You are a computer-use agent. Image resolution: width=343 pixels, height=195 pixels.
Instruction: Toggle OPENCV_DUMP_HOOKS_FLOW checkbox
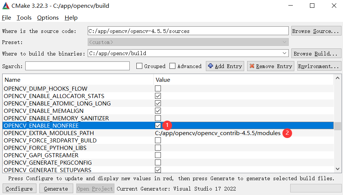click(158, 88)
